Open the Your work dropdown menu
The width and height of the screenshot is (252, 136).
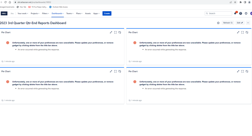23,13
